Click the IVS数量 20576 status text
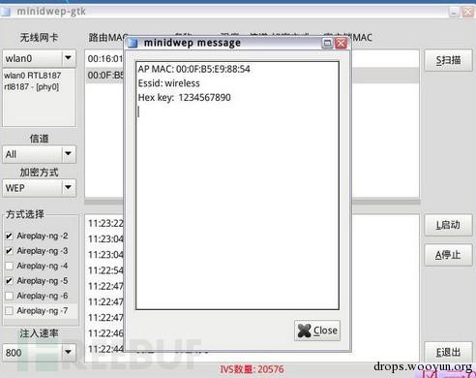Screen dimensions: 476x378 (253, 369)
